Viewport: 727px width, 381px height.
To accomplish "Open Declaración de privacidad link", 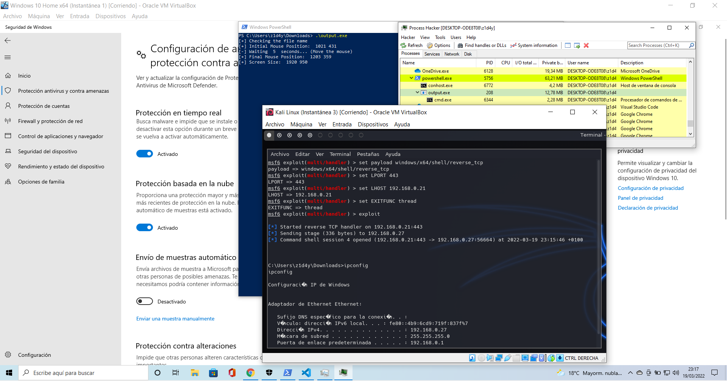I will click(x=648, y=208).
